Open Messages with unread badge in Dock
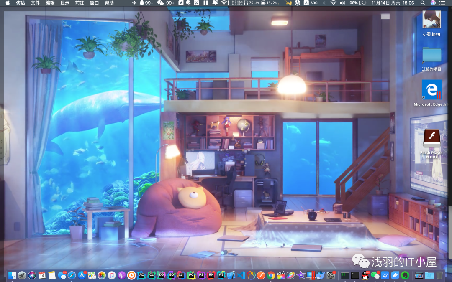Viewport: 452px width, 282px height. [62, 275]
